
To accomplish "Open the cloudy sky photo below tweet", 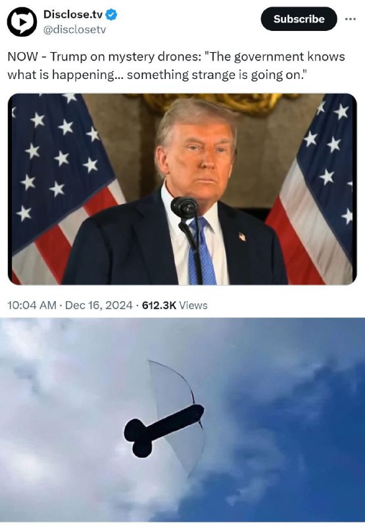I will coord(183,420).
